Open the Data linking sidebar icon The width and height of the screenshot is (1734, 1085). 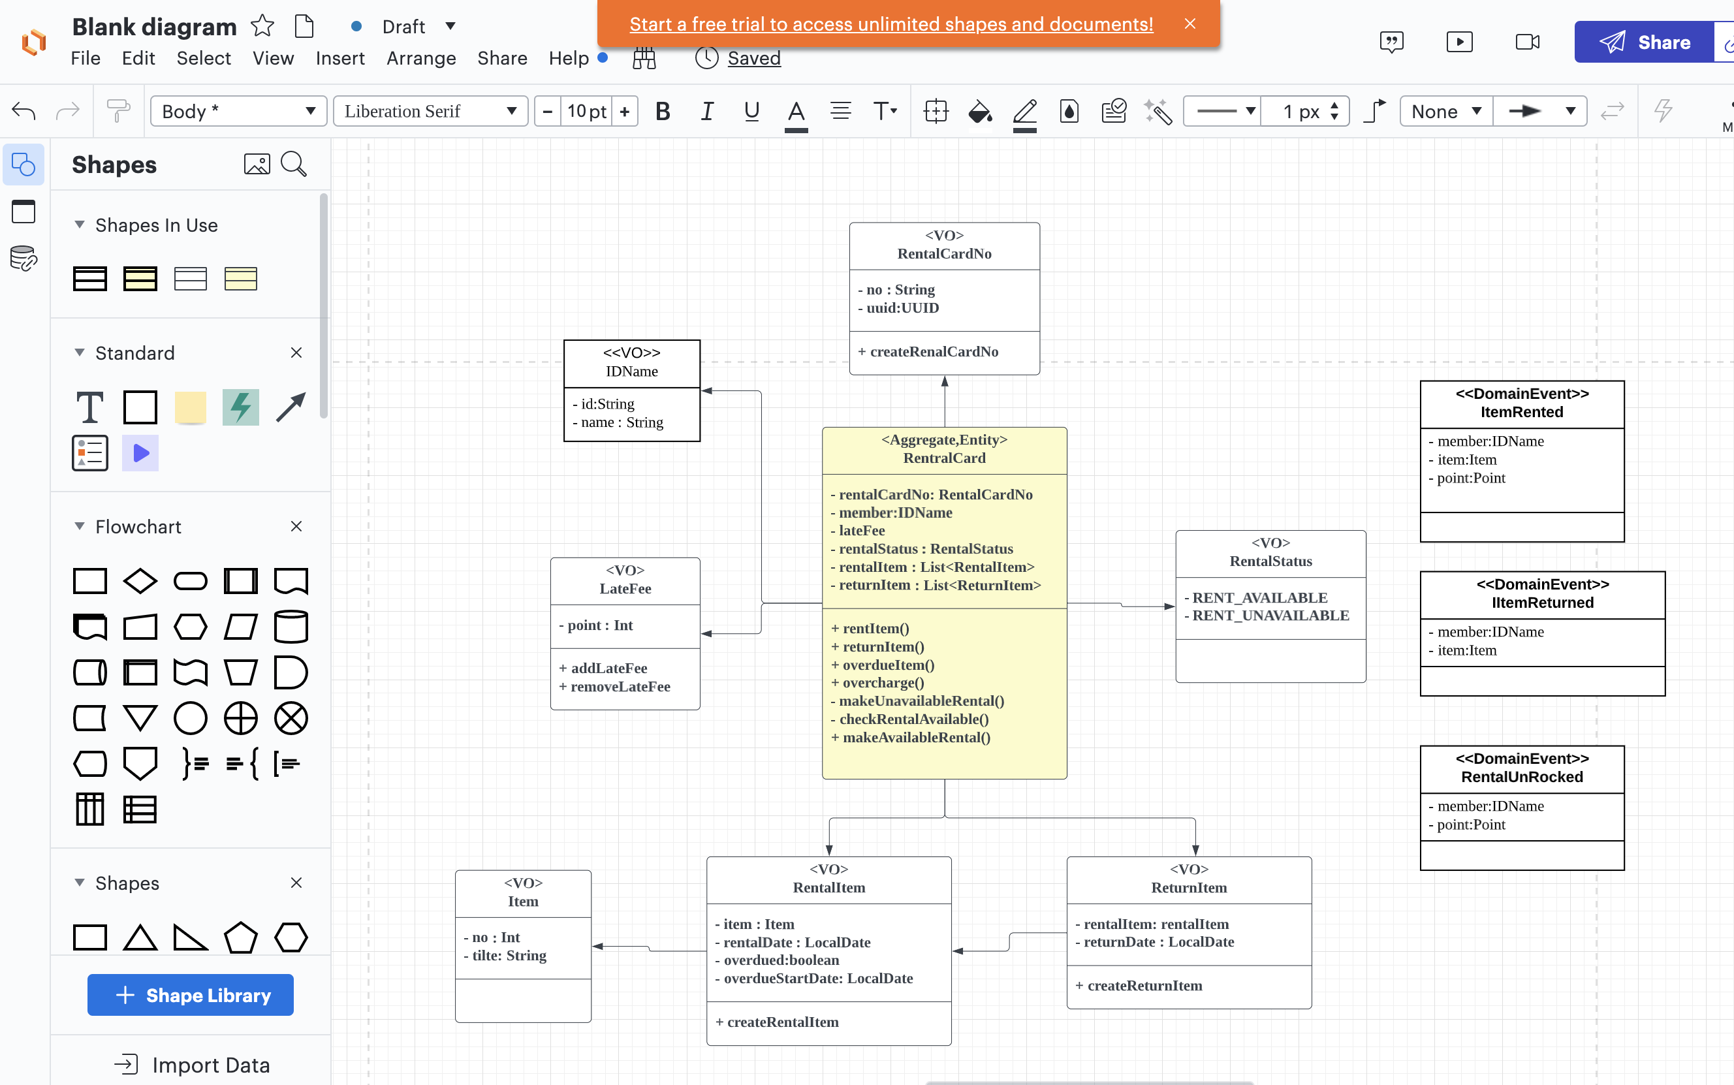coord(24,259)
